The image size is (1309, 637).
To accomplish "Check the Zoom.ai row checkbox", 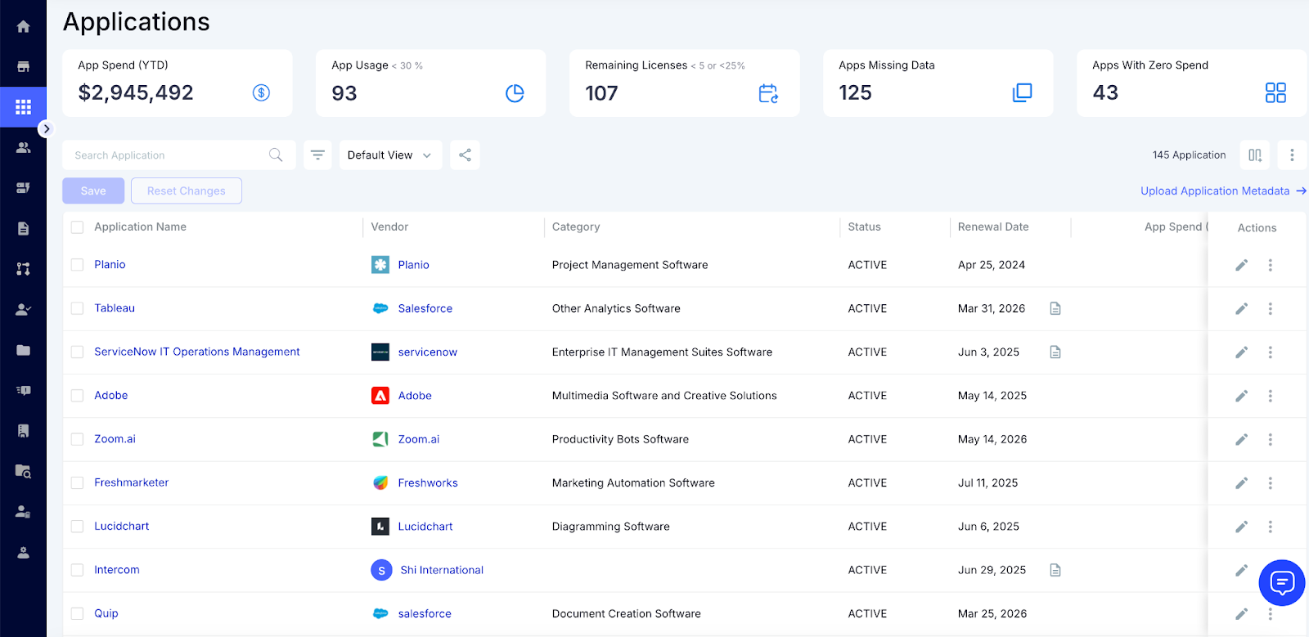I will (x=77, y=439).
